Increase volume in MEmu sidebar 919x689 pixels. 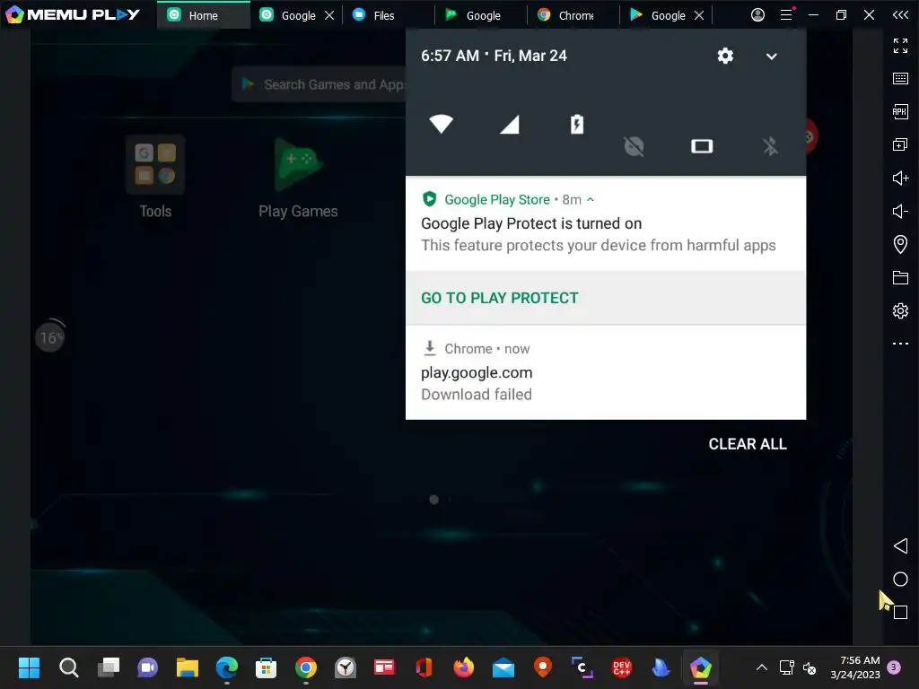tap(900, 178)
